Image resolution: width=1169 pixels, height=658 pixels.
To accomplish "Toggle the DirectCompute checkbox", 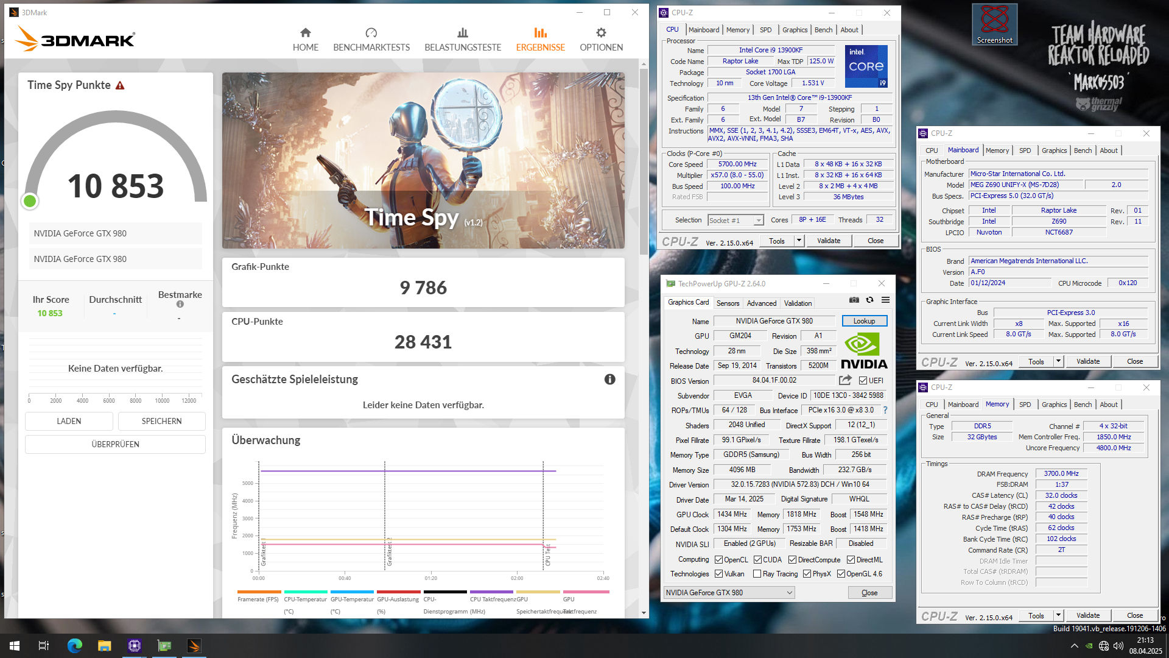I will point(792,560).
